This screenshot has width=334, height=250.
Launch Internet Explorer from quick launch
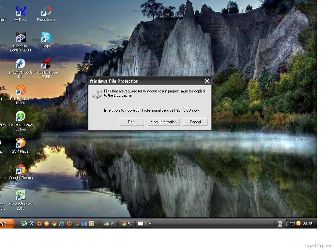coord(62,224)
